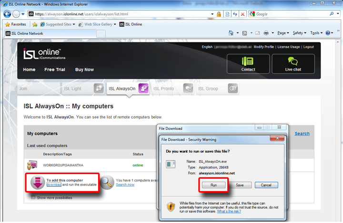The image size is (343, 223).
Task: Click the Refresh page icon
Action: tap(235, 14)
